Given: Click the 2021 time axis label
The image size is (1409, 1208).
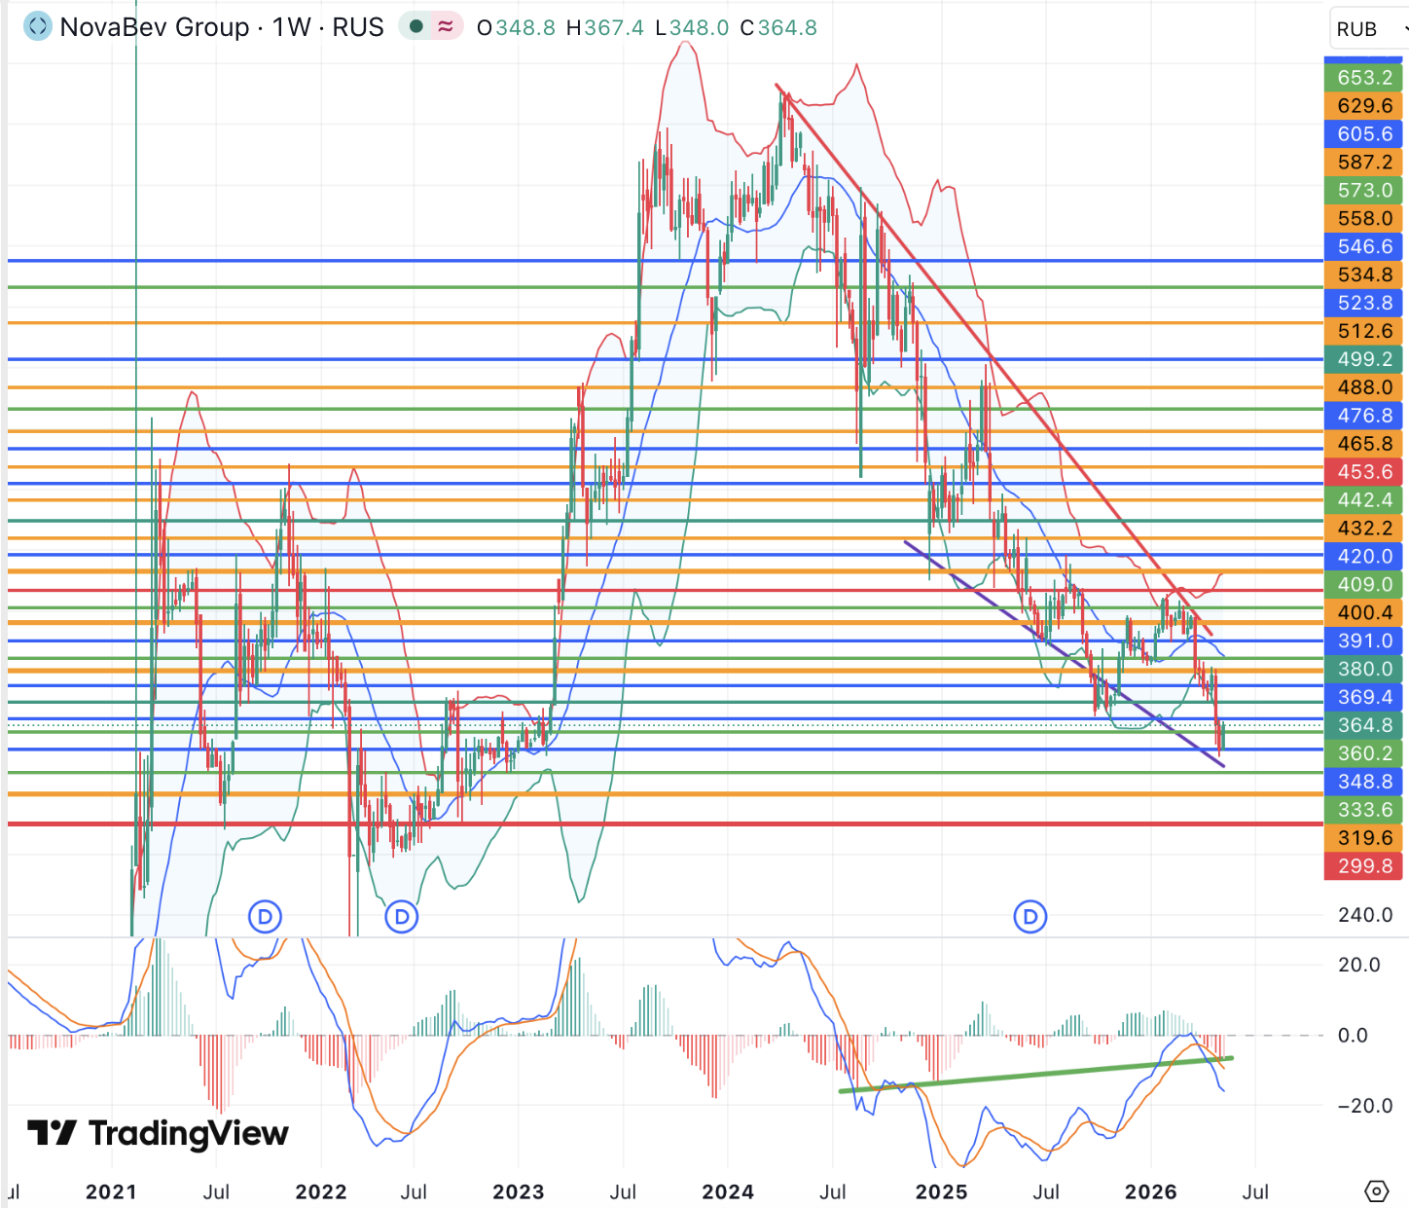Looking at the screenshot, I should (111, 1192).
